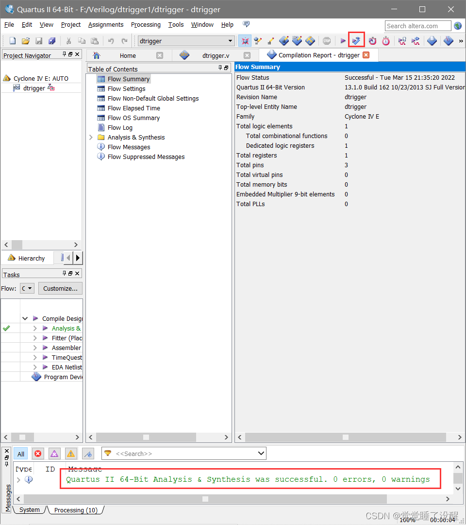Toggle the critical warning messages filter
The image size is (466, 525).
tap(54, 454)
